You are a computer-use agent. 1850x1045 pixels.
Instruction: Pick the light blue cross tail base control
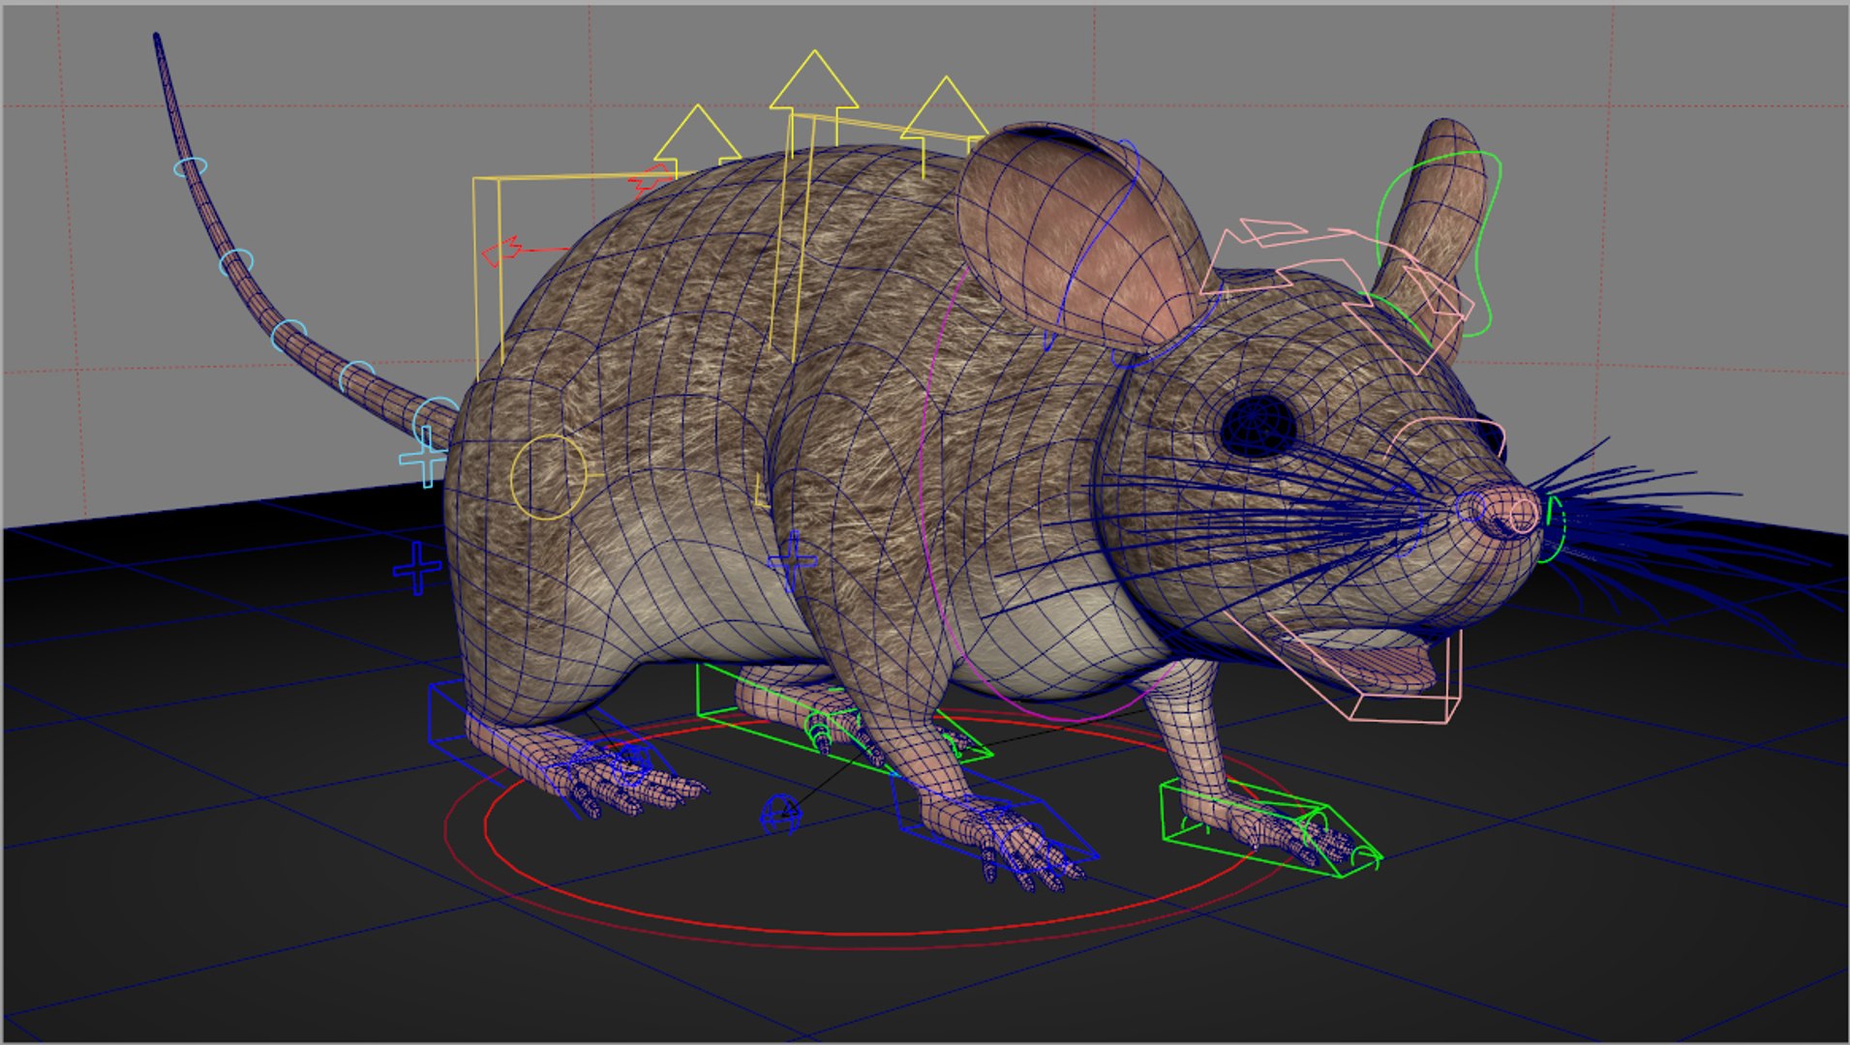pyautogui.click(x=423, y=457)
